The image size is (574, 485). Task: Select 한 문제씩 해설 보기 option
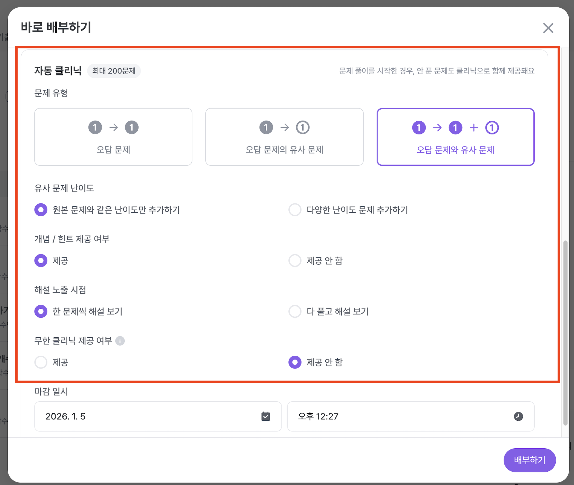coord(41,311)
